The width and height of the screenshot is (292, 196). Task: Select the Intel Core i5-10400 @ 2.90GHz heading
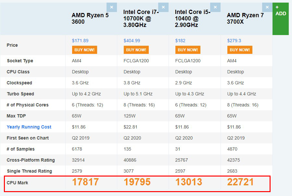coord(193,18)
